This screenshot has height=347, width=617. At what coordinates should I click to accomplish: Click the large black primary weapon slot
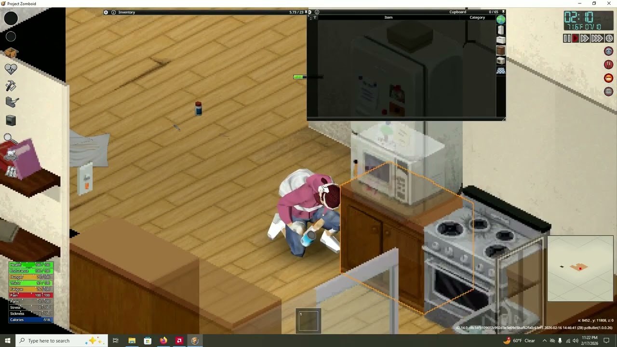click(x=11, y=18)
